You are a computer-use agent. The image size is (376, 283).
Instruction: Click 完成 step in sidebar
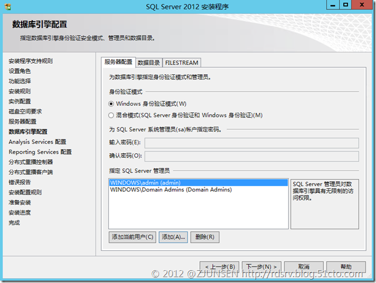point(14,223)
